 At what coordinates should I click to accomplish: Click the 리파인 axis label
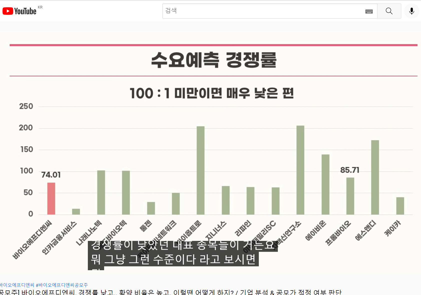tap(243, 228)
